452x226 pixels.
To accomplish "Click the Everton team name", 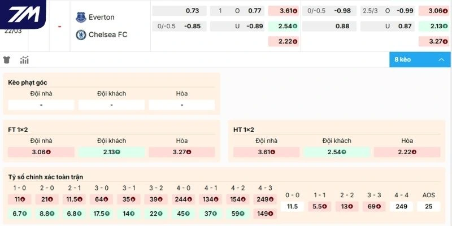I will tap(102, 17).
